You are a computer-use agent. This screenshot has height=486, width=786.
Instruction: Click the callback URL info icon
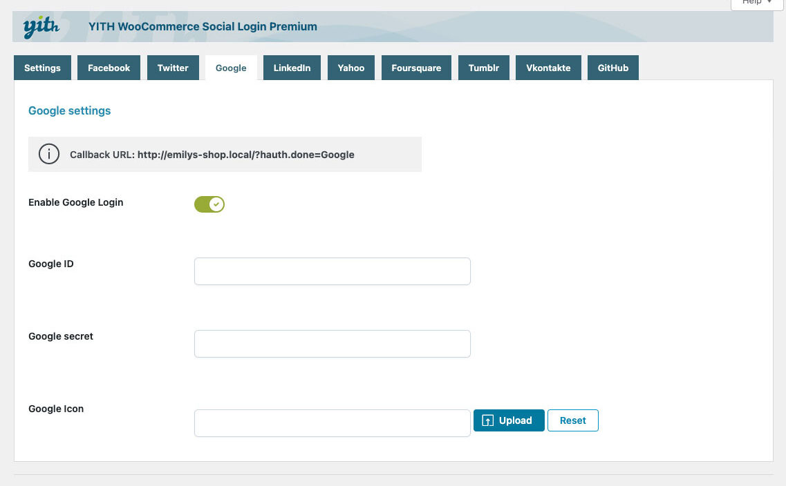49,155
